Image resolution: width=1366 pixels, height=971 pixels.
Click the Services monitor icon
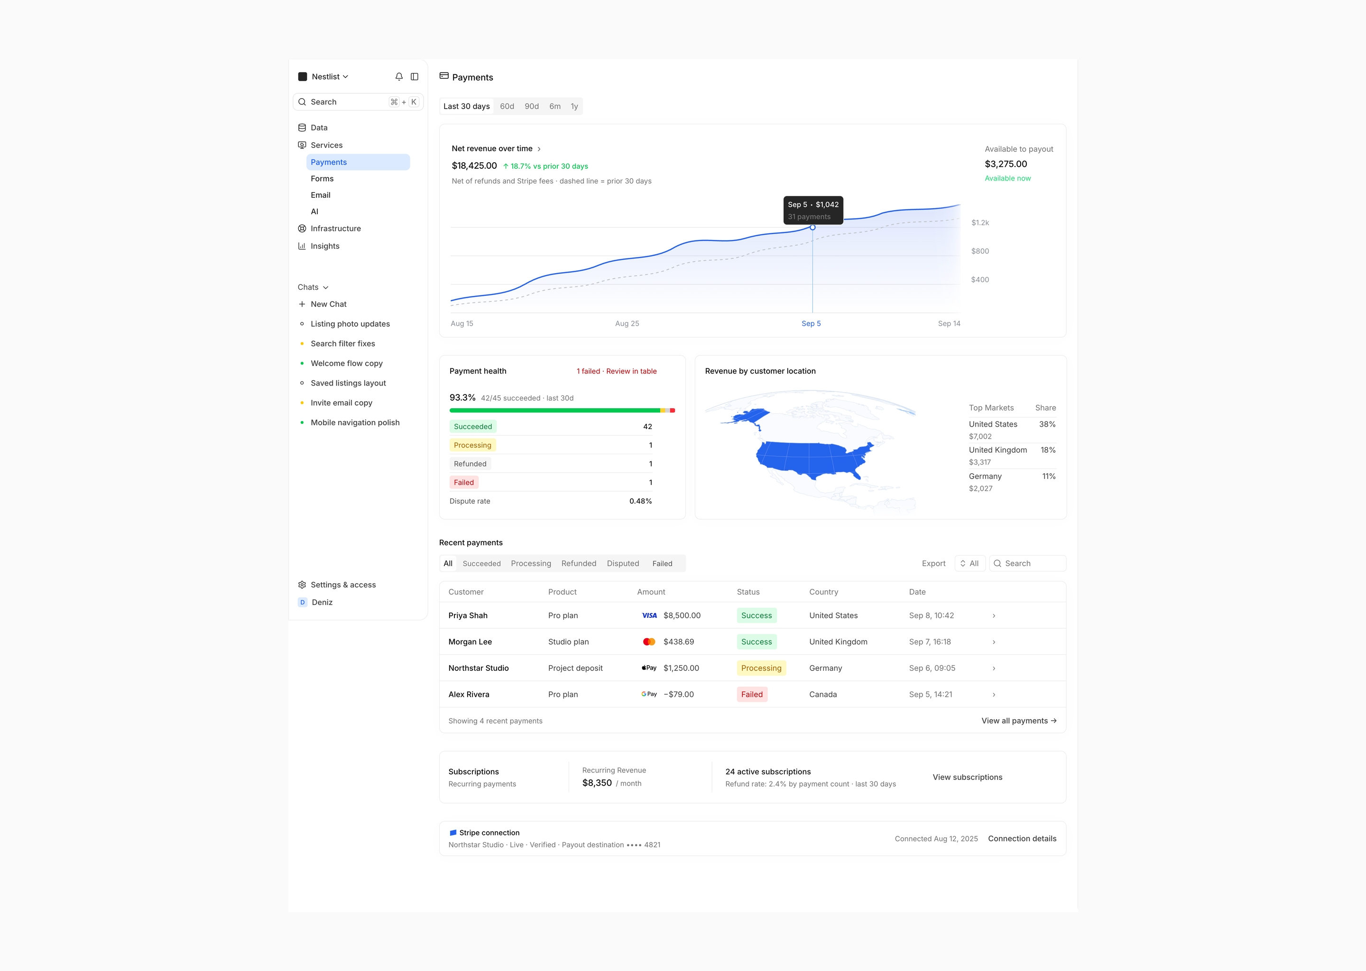pyautogui.click(x=302, y=145)
